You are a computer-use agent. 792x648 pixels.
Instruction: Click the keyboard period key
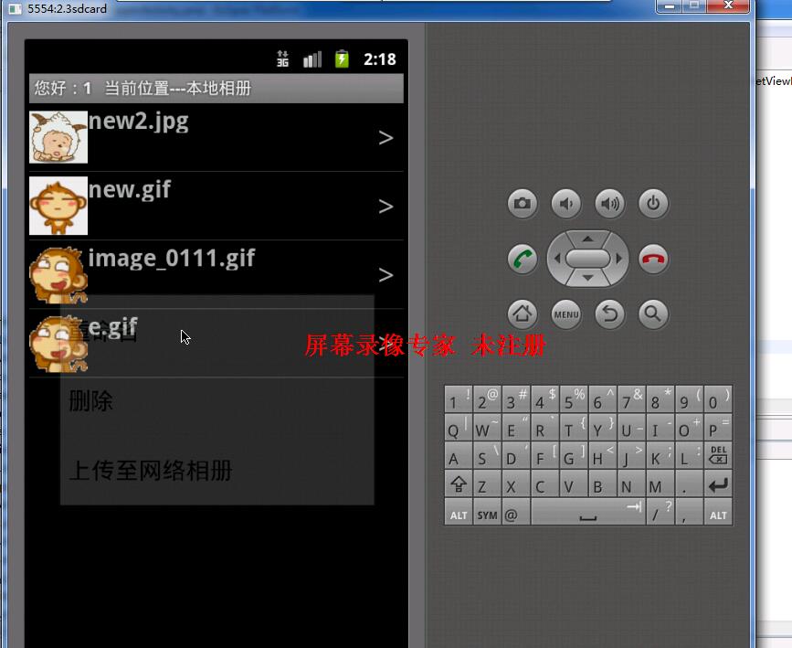click(689, 483)
